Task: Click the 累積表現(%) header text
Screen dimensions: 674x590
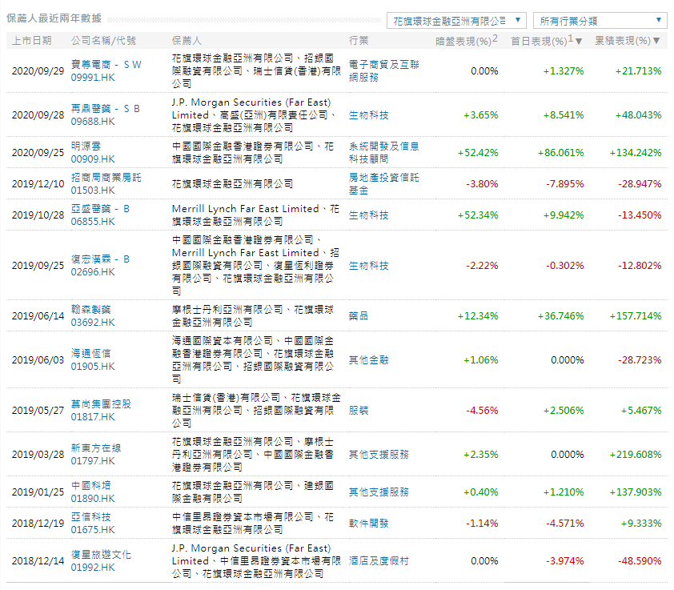Action: (623, 40)
